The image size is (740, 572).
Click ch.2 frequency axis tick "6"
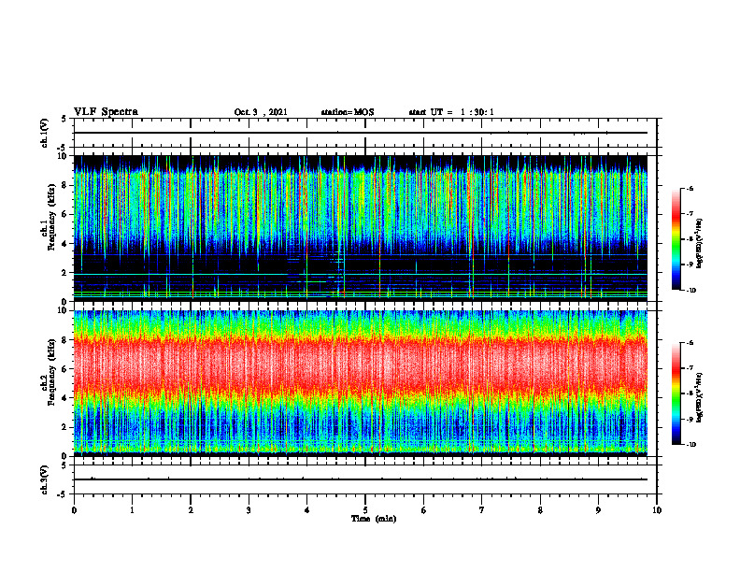pyautogui.click(x=65, y=369)
